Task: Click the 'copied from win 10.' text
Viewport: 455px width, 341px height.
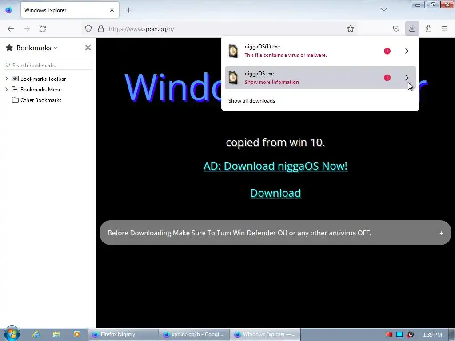Action: point(275,143)
